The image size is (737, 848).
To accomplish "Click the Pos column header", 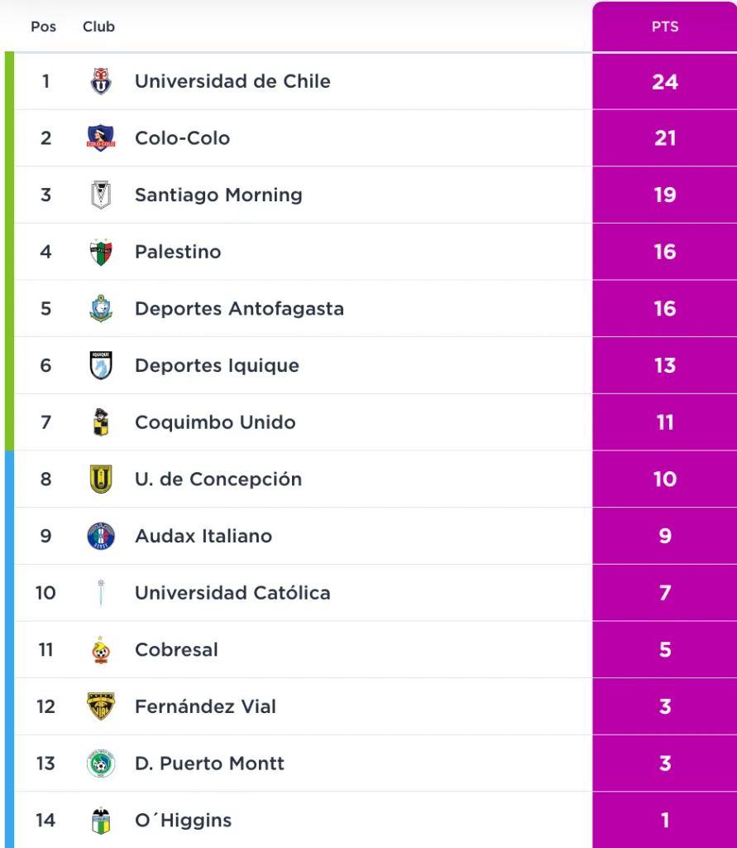I will coord(43,26).
